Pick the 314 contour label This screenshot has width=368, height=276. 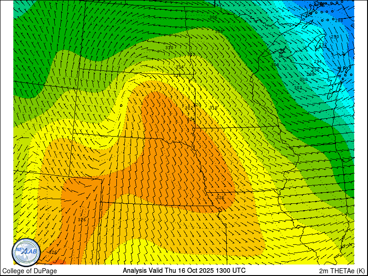pyautogui.click(x=180, y=67)
